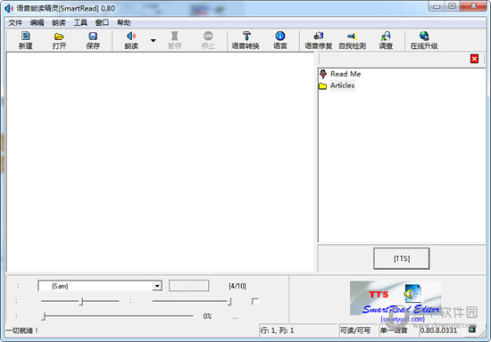Open the Sam voice selection combo box
491x342 pixels.
point(100,286)
